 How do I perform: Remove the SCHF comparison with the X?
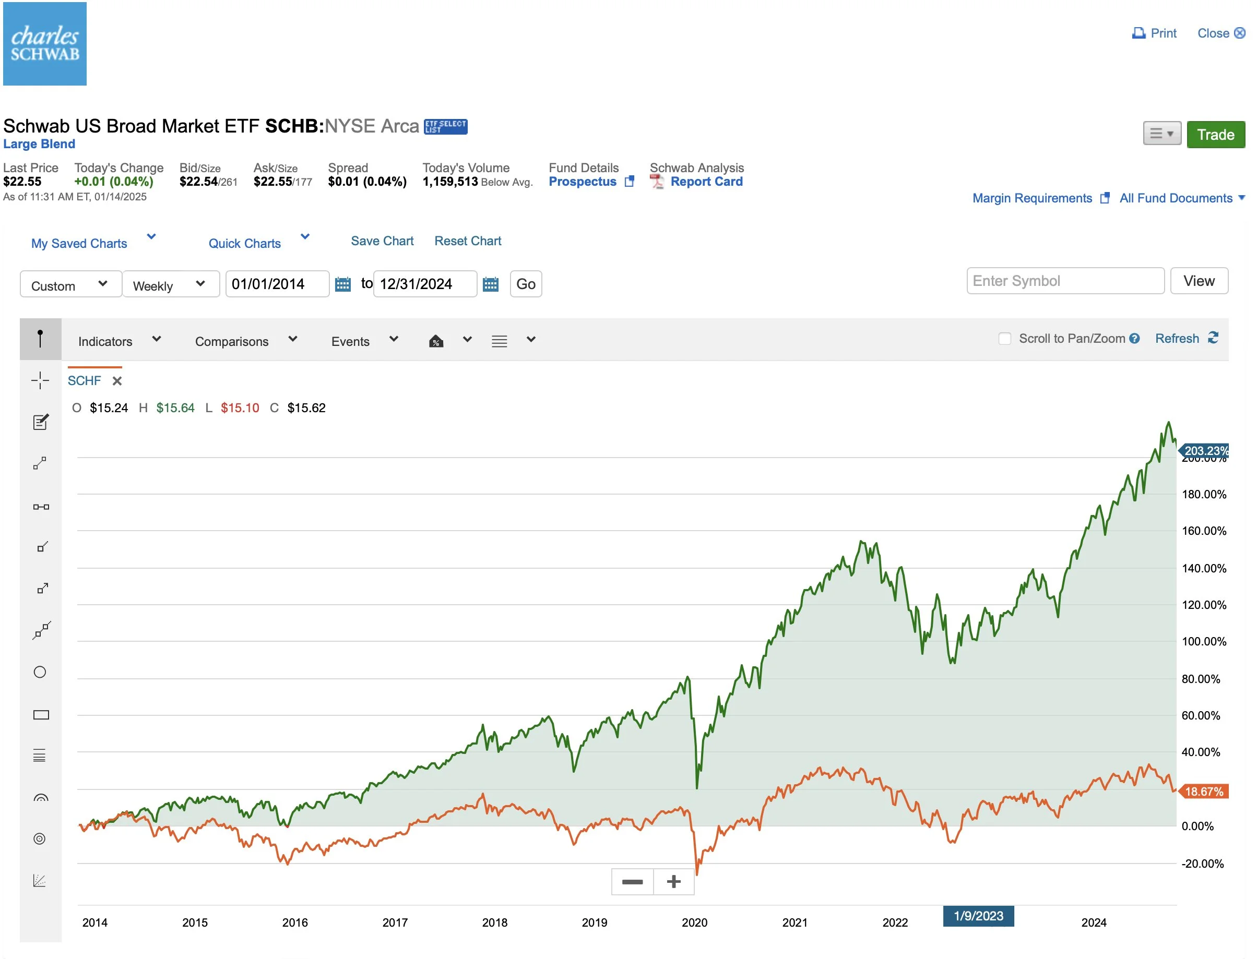tap(117, 381)
